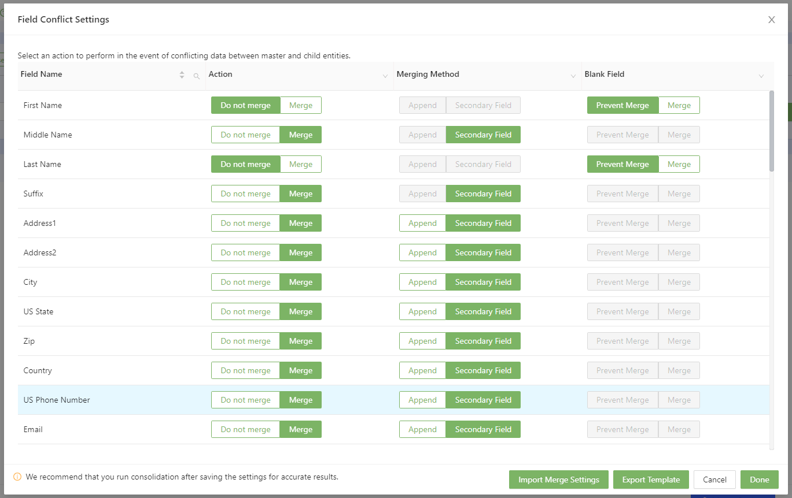
Task: Select Append for Email merging method
Action: click(x=422, y=429)
